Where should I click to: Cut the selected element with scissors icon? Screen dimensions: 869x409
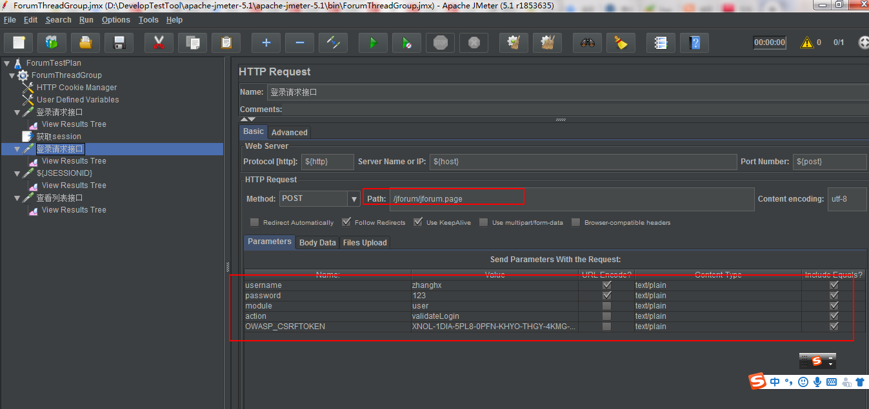point(159,43)
